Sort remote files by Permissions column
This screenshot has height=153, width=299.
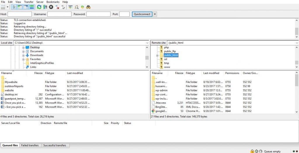coord(232,73)
